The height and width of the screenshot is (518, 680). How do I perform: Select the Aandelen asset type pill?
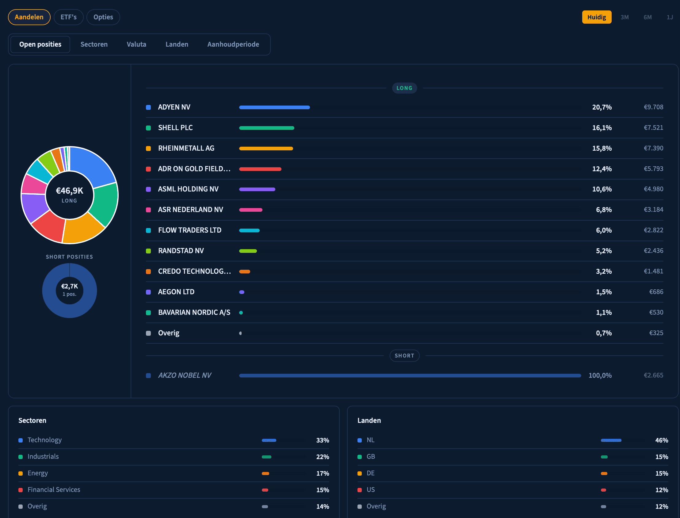coord(29,17)
